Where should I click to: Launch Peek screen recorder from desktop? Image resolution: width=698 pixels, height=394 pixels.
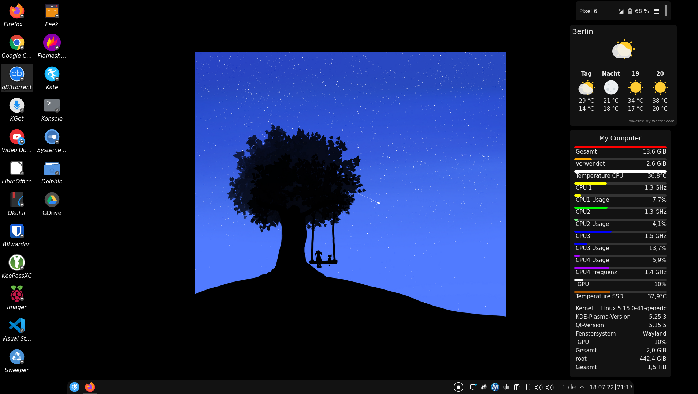(x=52, y=15)
